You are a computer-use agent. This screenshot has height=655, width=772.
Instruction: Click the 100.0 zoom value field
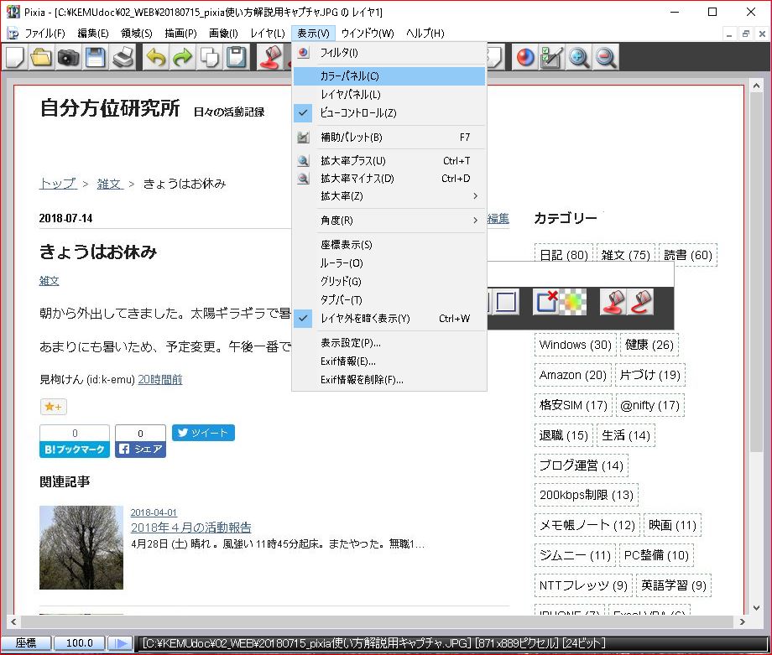coord(79,643)
